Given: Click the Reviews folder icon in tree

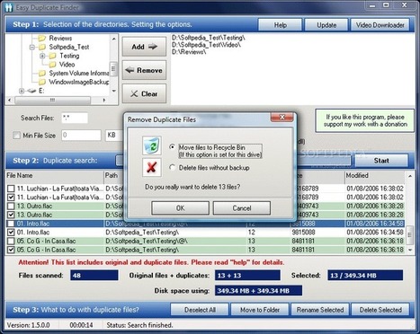Looking at the screenshot, I should [x=42, y=38].
